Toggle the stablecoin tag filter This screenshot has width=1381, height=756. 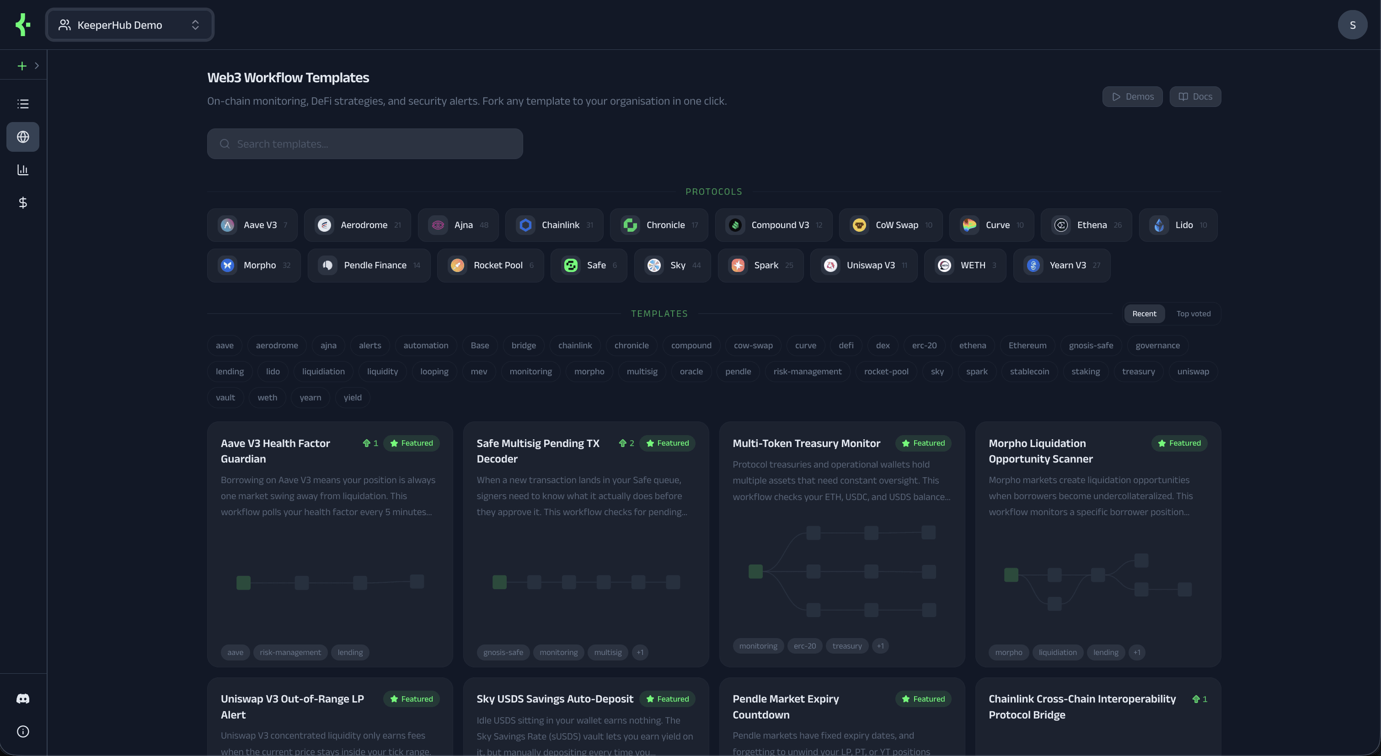coord(1029,371)
